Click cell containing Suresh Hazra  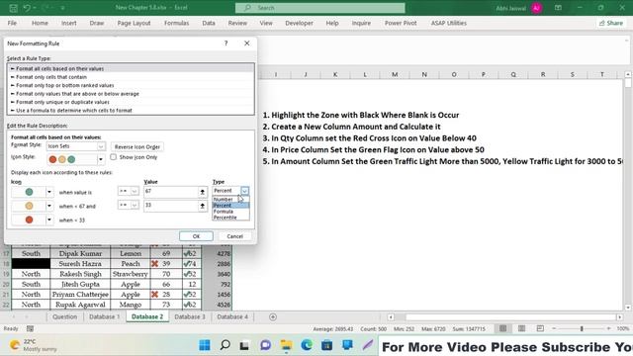pos(80,264)
